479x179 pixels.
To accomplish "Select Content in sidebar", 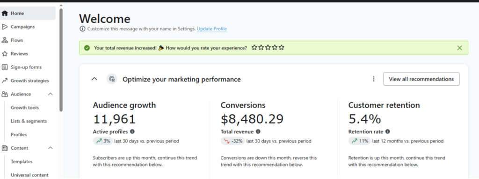I will 19,148.
